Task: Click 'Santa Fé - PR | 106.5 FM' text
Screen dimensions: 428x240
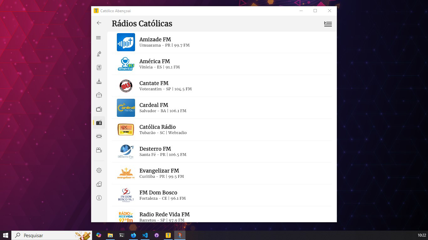Action: [x=163, y=155]
